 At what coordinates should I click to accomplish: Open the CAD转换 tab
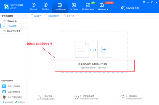74,7
